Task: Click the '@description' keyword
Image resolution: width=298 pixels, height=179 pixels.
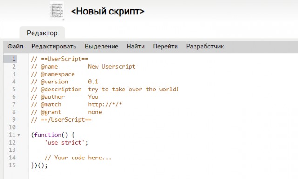Action: 61,89
